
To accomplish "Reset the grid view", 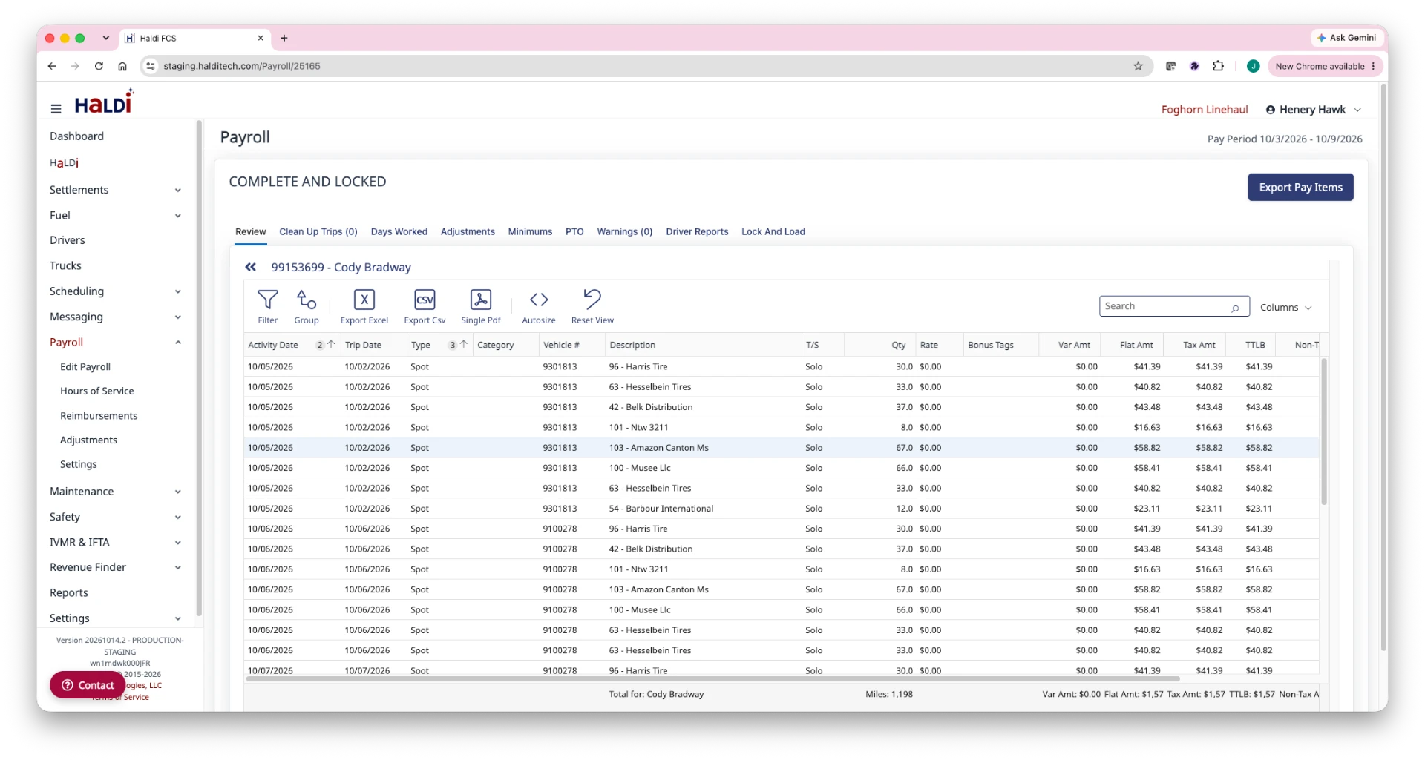I will click(592, 306).
